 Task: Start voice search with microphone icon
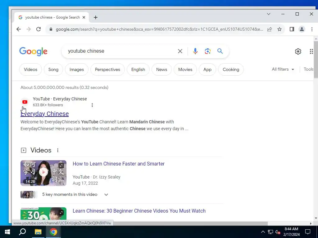click(x=195, y=51)
